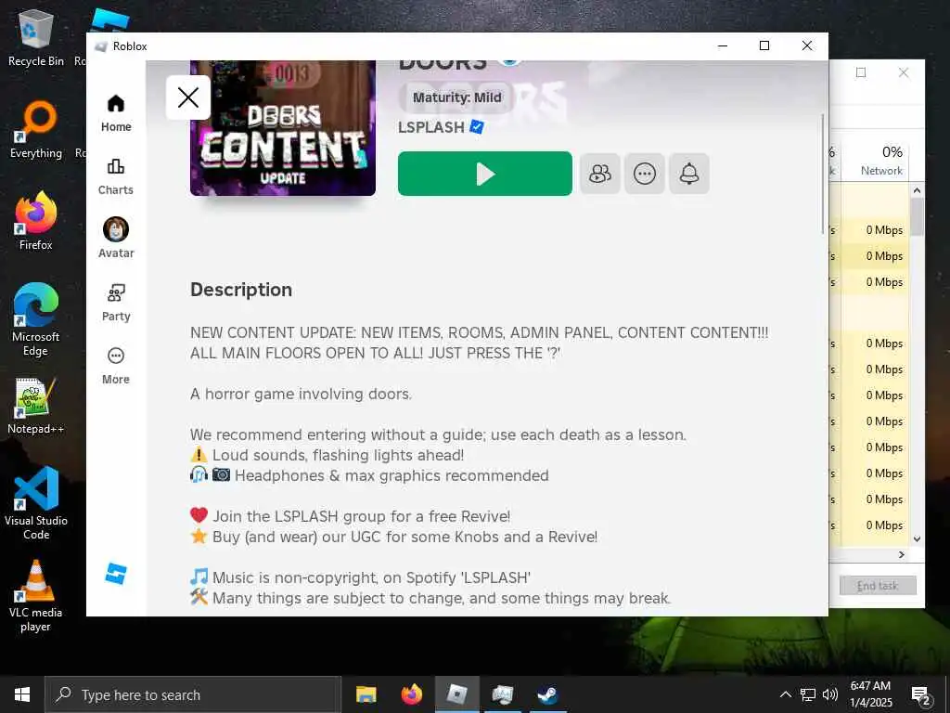Click Task Manager horizontal scroll right arrow
The width and height of the screenshot is (950, 713).
902,555
